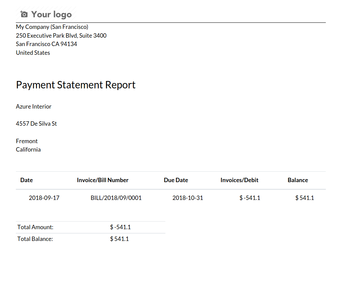The height and width of the screenshot is (289, 342).
Task: Click the $ 541.1 value in Balance column
Action: coord(304,198)
